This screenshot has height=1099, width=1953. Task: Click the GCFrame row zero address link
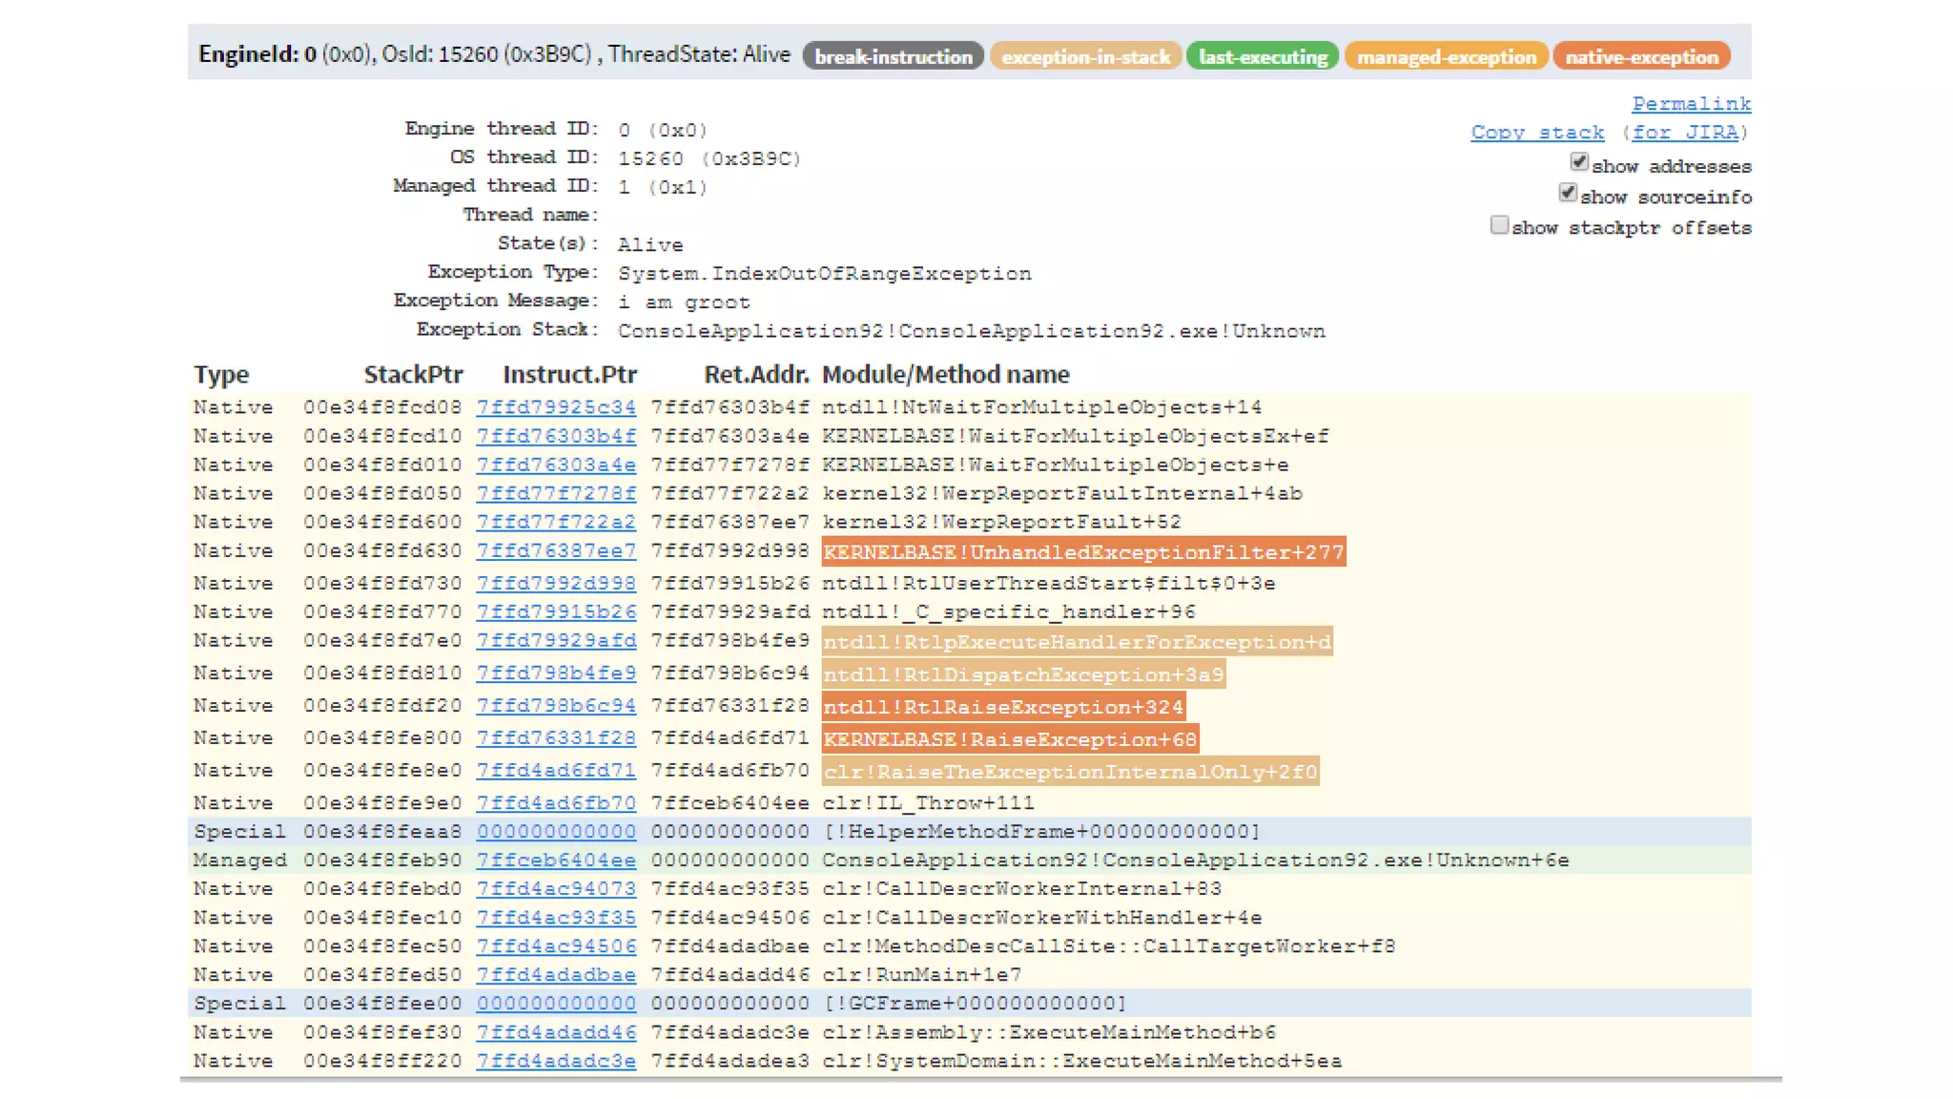[556, 1004]
